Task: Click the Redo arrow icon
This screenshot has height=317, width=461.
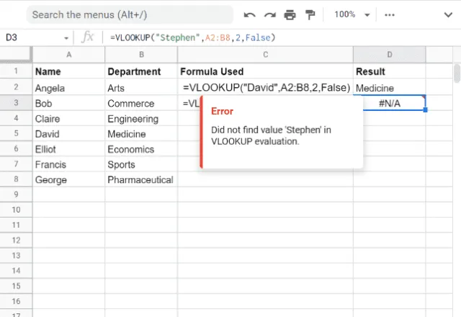Action: 270,14
